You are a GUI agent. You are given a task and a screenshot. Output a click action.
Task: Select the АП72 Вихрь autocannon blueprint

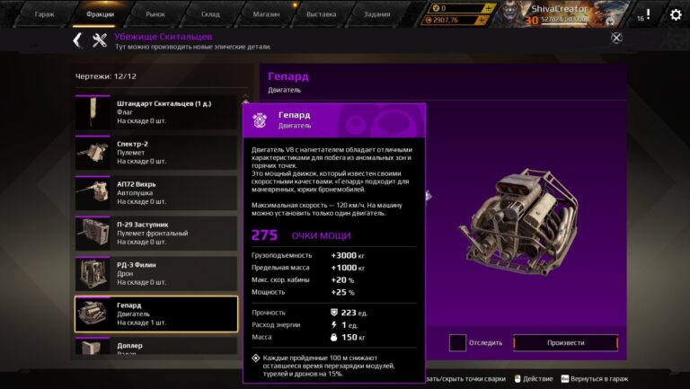pyautogui.click(x=156, y=193)
